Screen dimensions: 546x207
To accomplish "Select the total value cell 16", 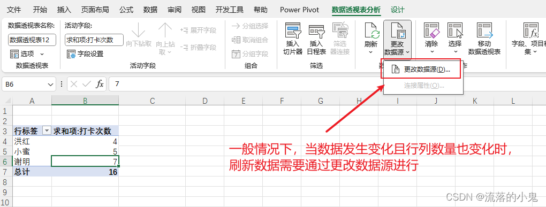I will [x=85, y=172].
